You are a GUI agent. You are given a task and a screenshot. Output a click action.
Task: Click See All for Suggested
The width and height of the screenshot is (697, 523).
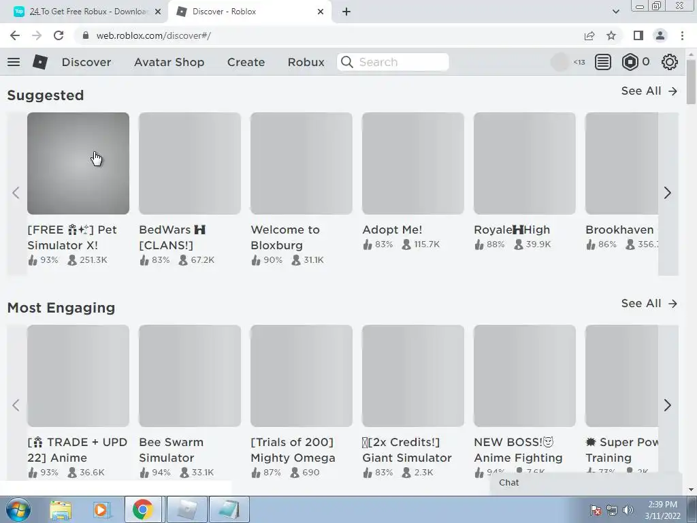pyautogui.click(x=649, y=91)
